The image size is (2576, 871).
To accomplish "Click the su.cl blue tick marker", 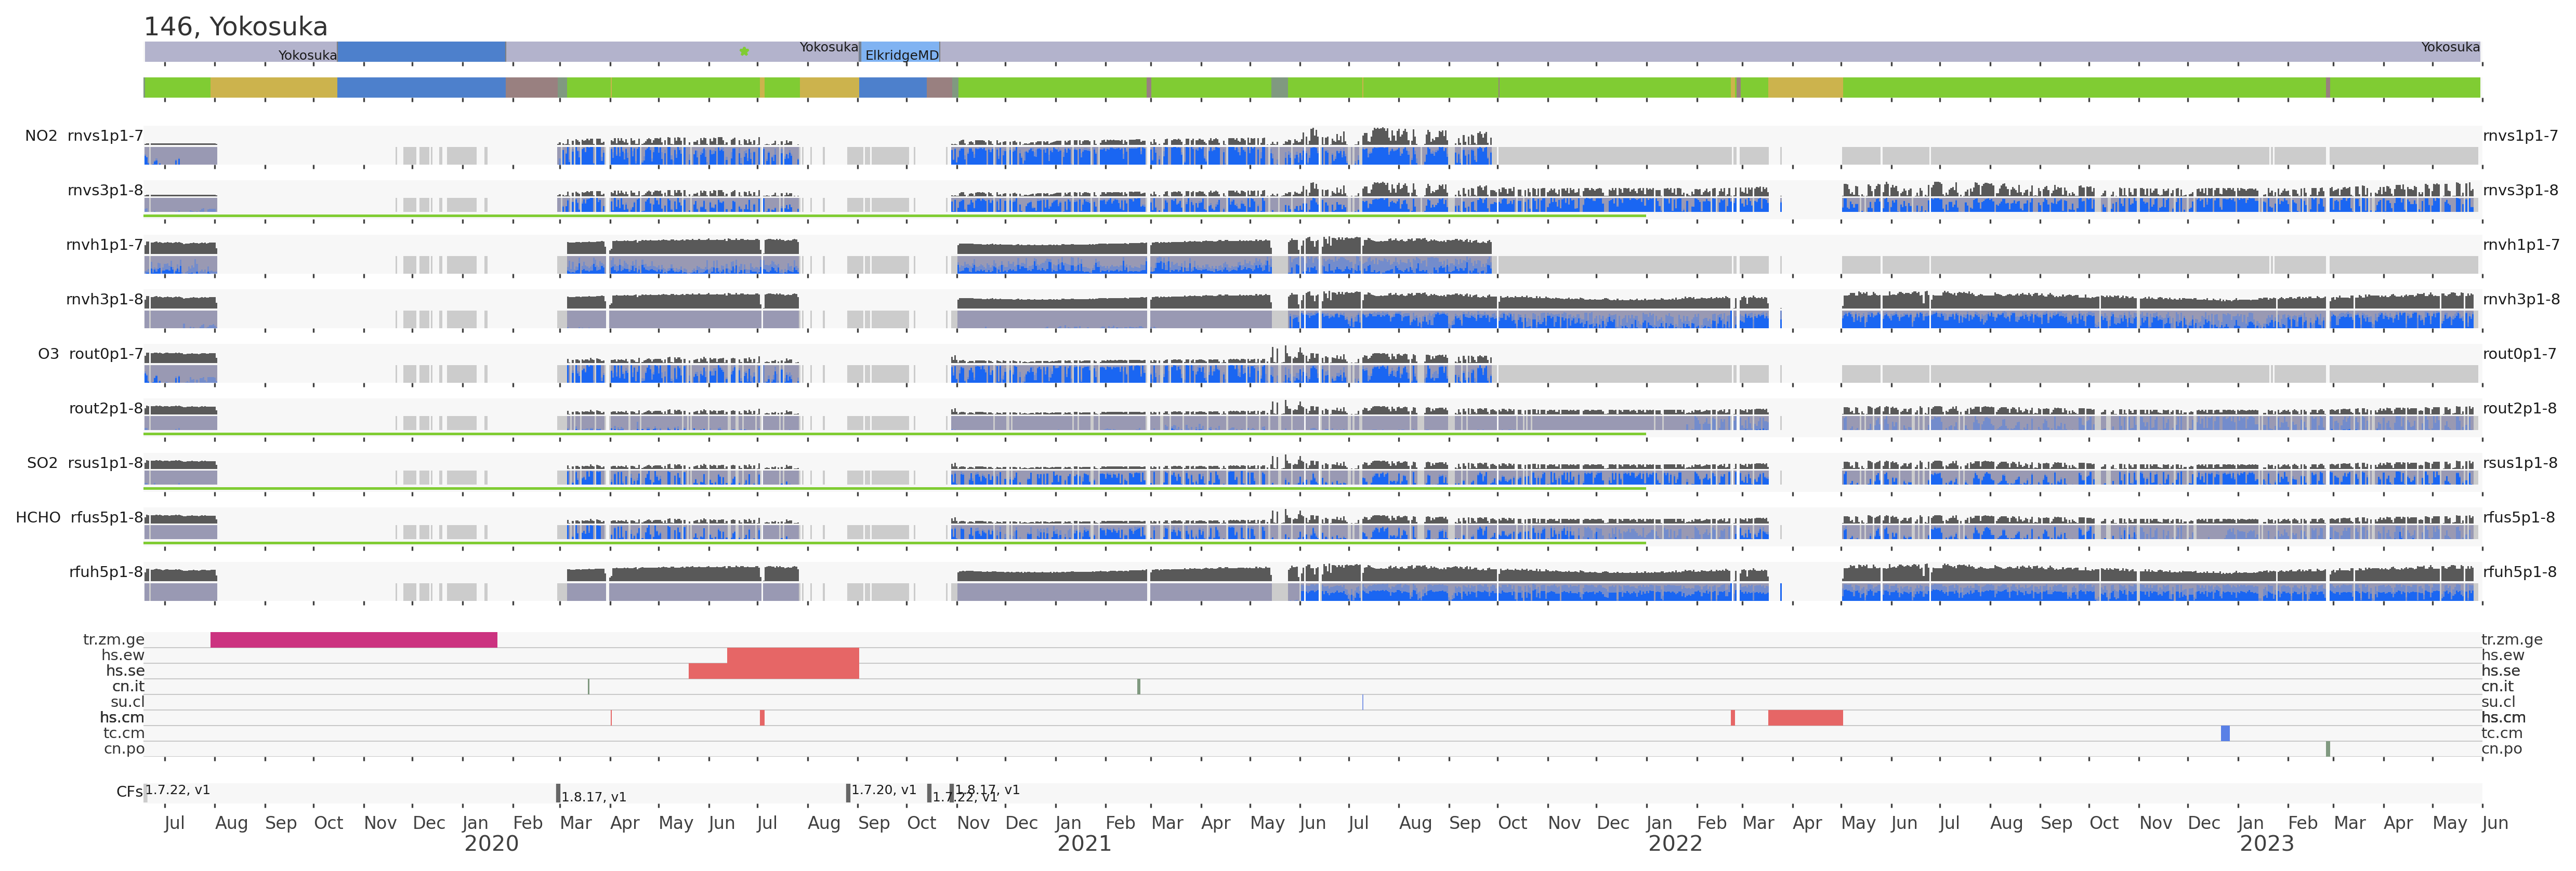I will [x=1362, y=702].
